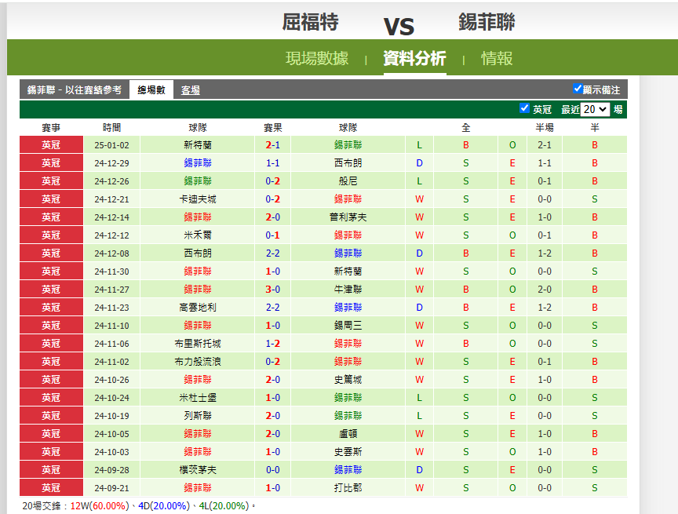
Task: Click the 2-2 score on 24-12-08
Action: 273,253
